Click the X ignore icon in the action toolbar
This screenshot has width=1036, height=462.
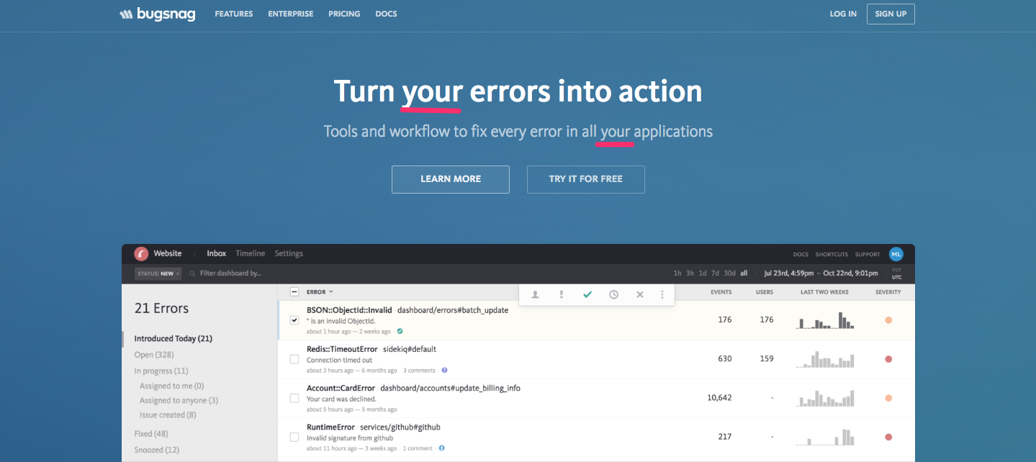click(639, 294)
